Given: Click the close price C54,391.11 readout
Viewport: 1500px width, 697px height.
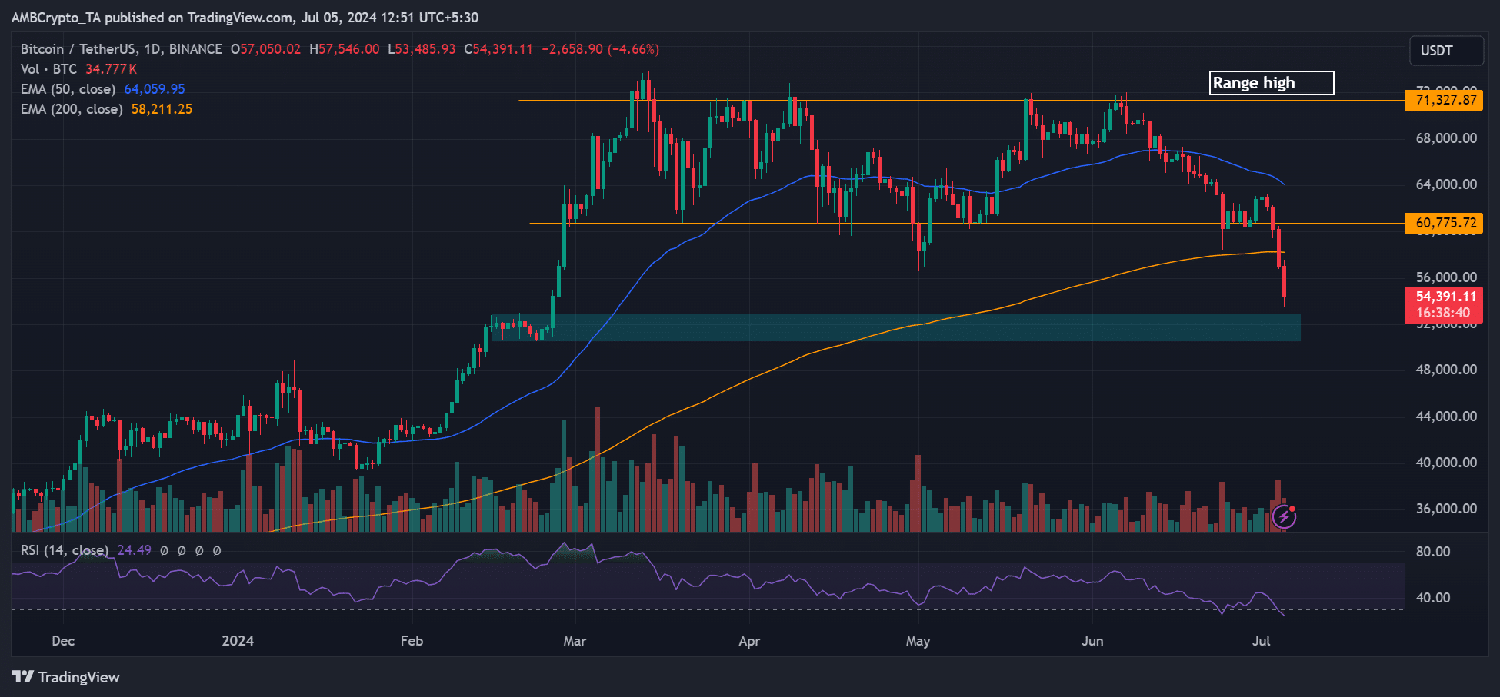Looking at the screenshot, I should click(x=498, y=49).
